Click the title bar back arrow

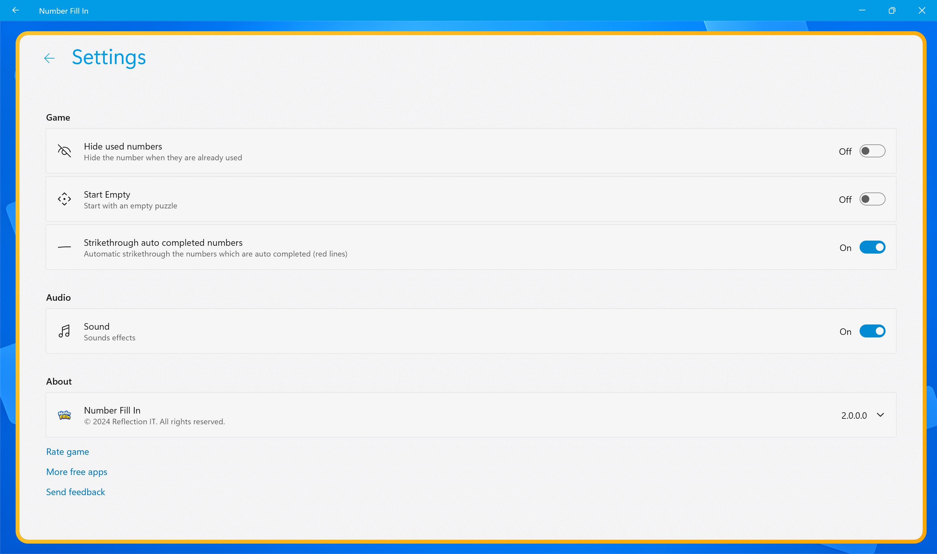15,10
